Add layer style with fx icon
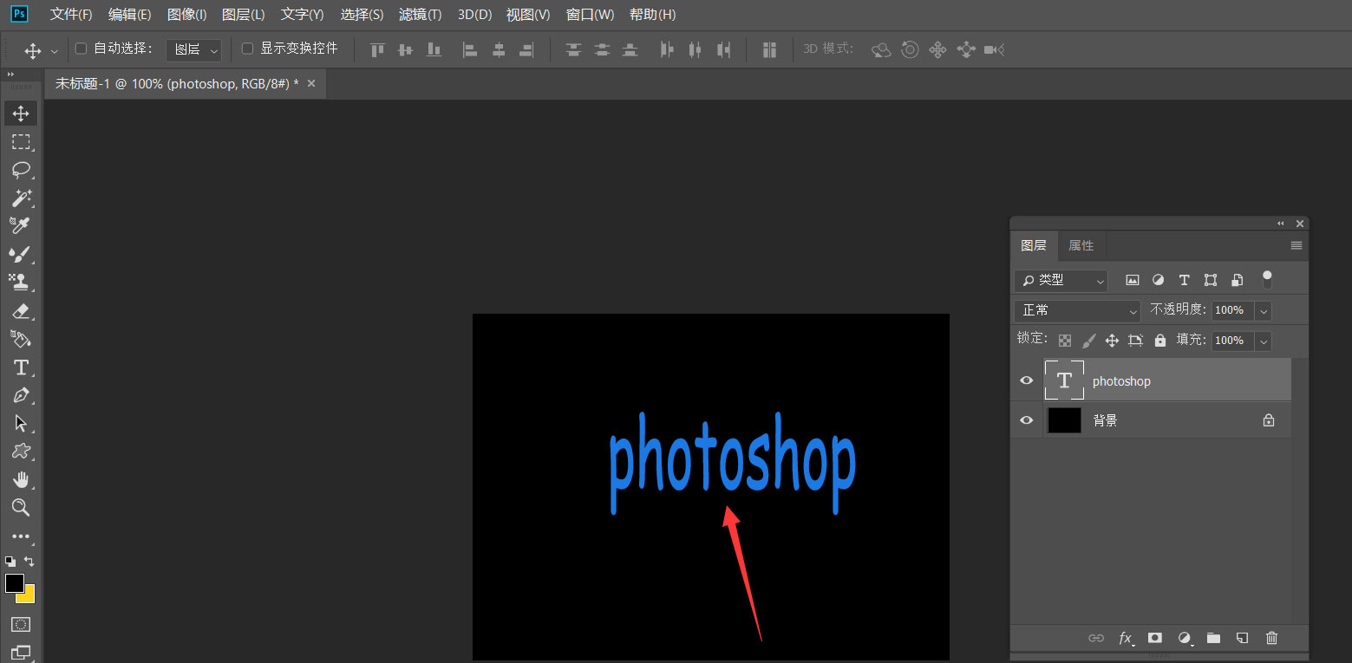1352x663 pixels. (x=1126, y=638)
